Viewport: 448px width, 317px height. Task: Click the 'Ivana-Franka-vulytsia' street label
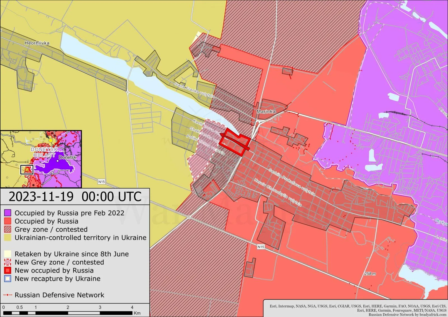[x=194, y=90]
